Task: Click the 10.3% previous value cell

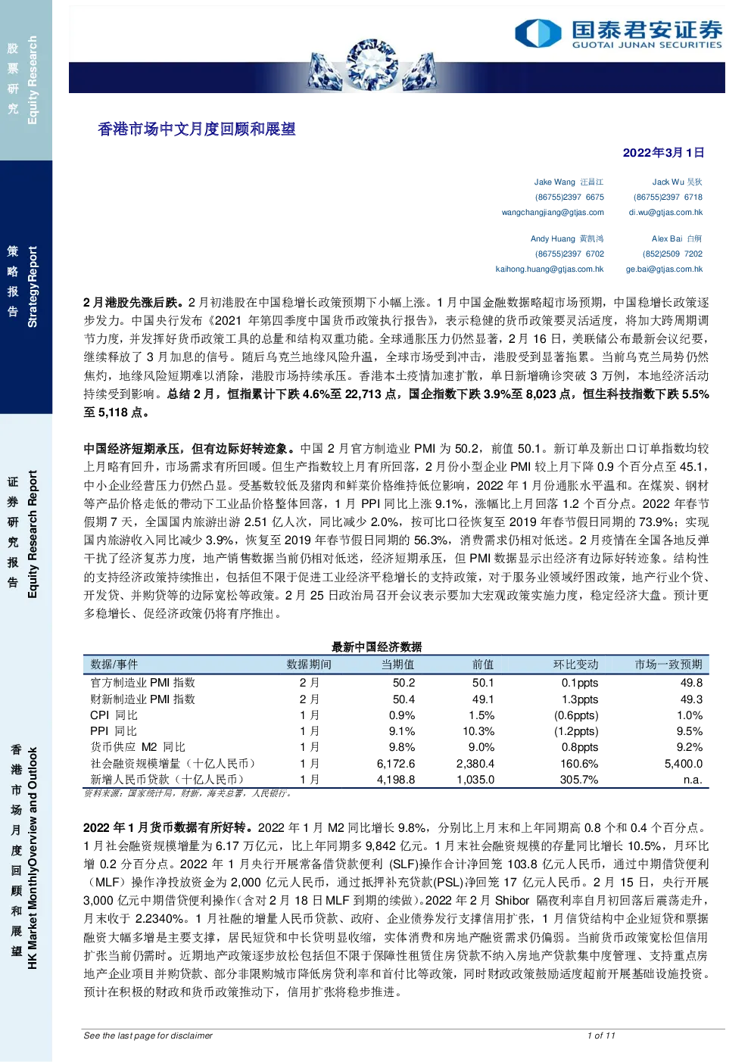Action: 478,731
